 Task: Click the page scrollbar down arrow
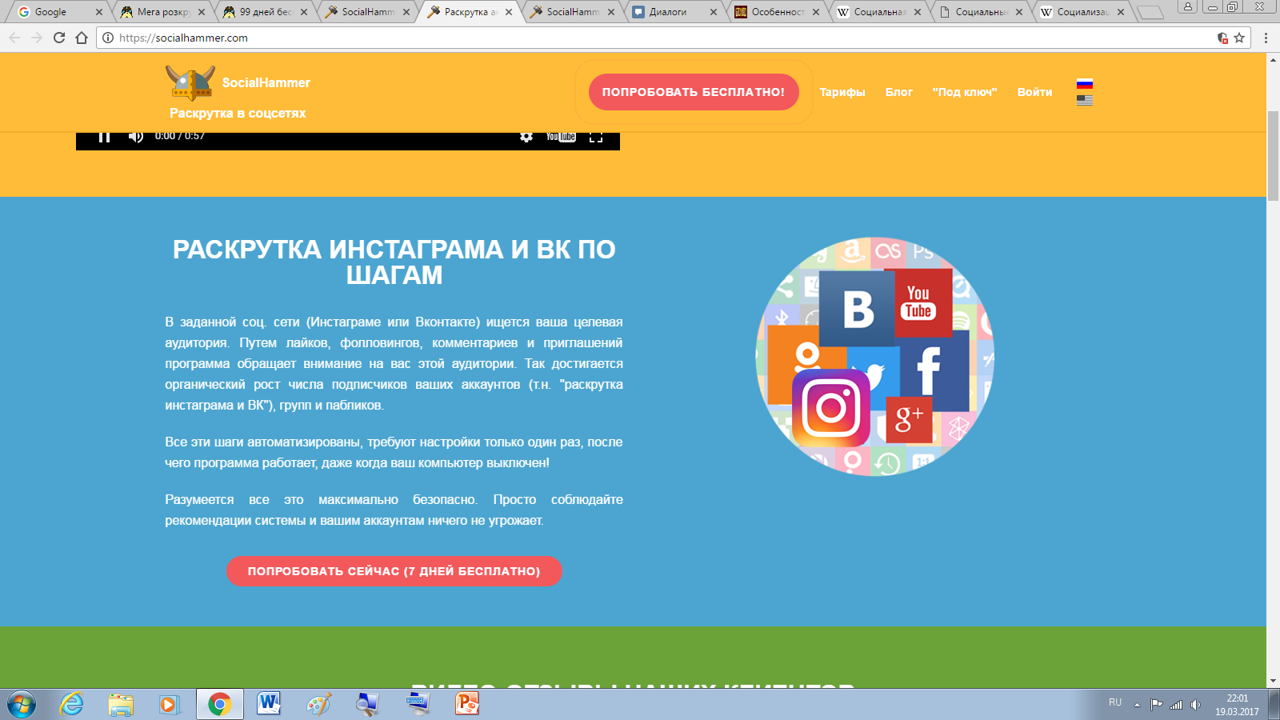pos(1273,681)
